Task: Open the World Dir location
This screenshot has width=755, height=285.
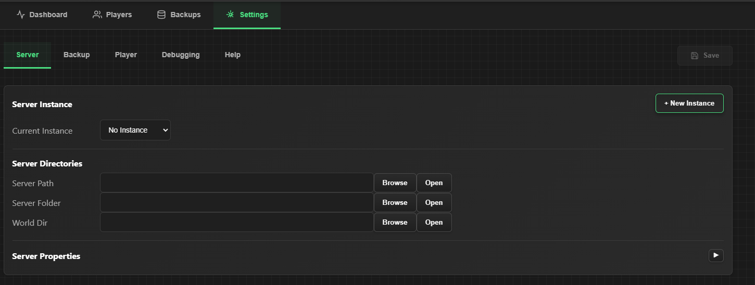Action: coord(434,222)
